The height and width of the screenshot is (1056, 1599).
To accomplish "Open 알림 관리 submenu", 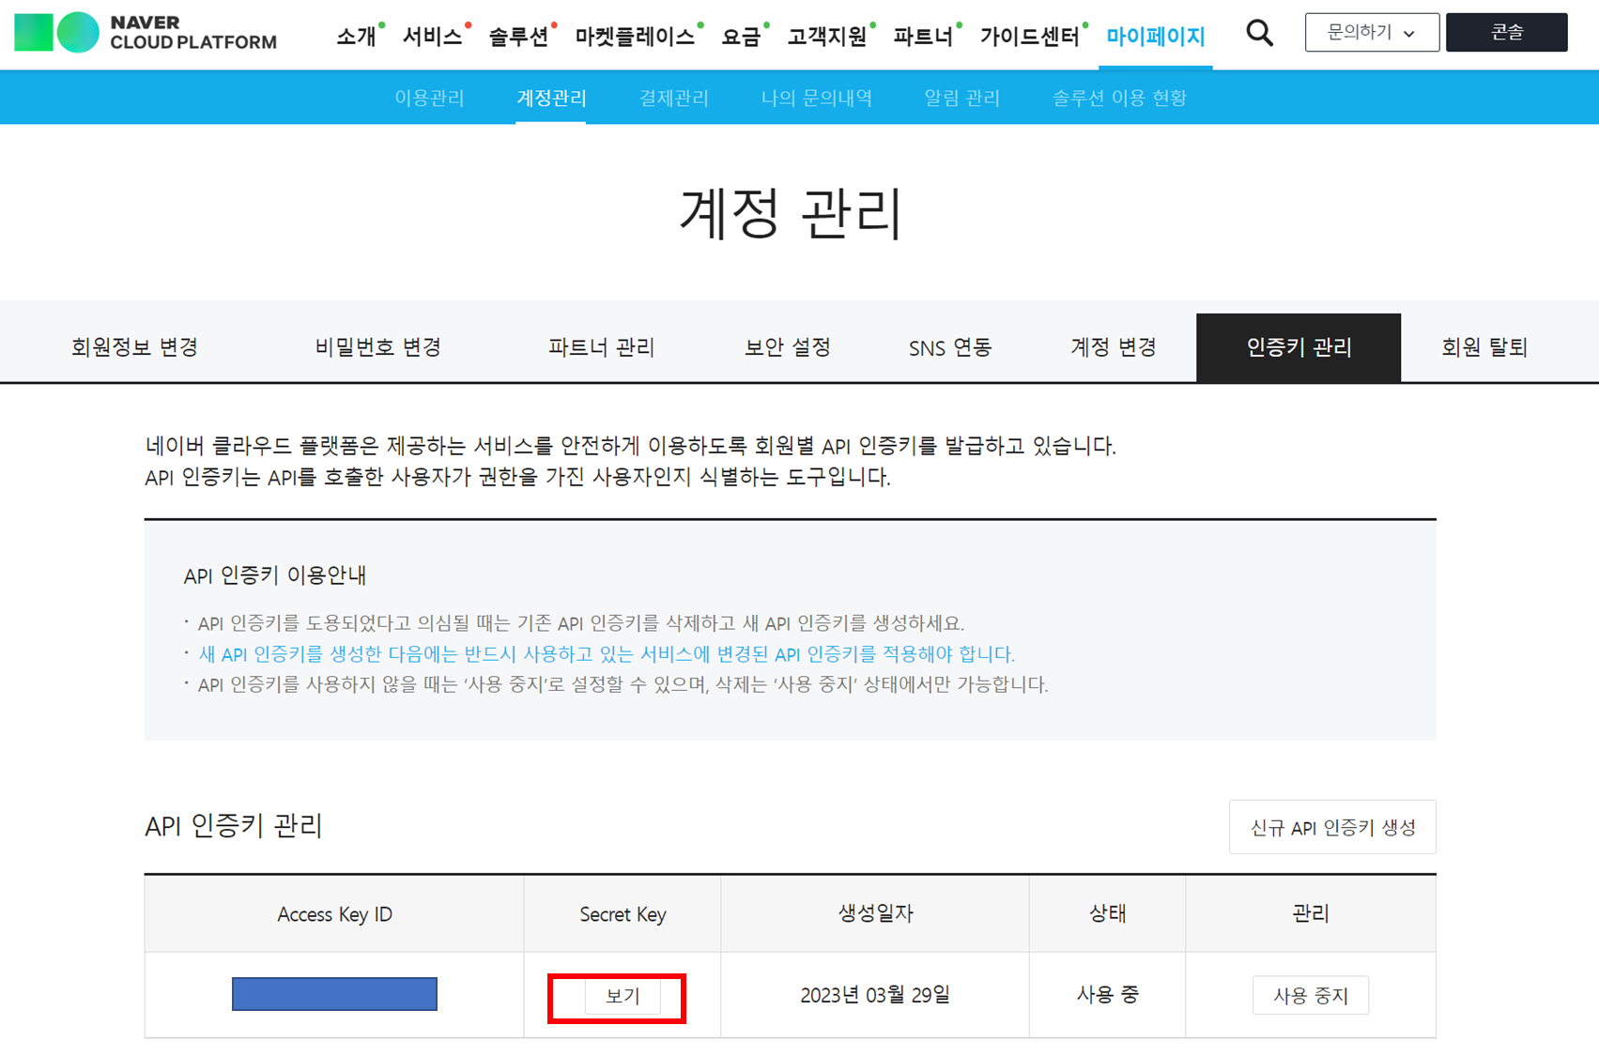I will [961, 98].
